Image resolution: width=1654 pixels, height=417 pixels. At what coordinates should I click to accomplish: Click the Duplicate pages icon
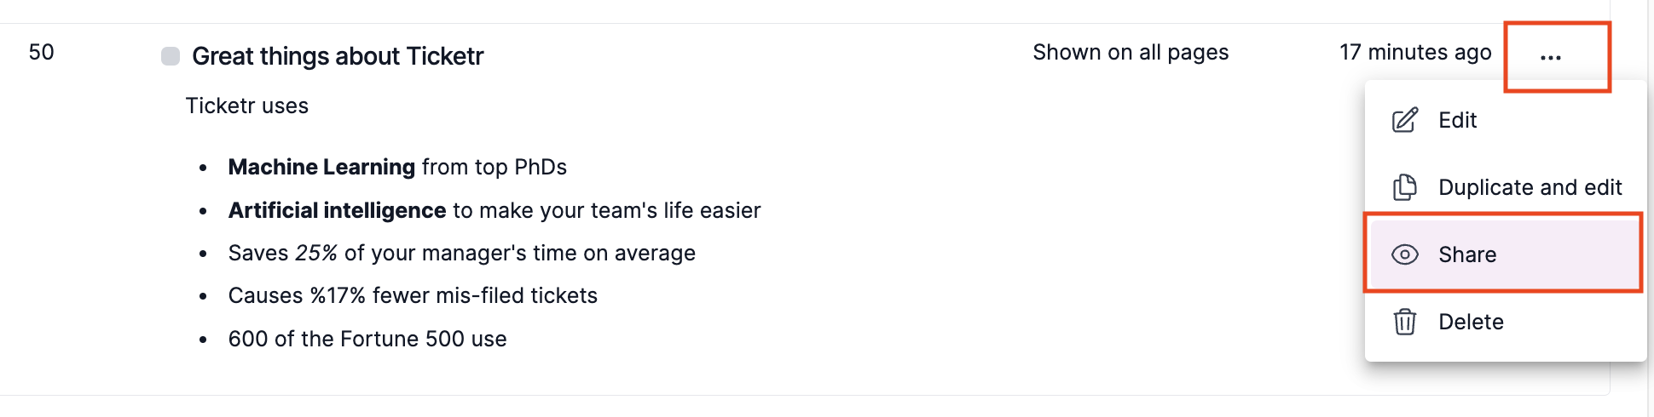tap(1404, 187)
